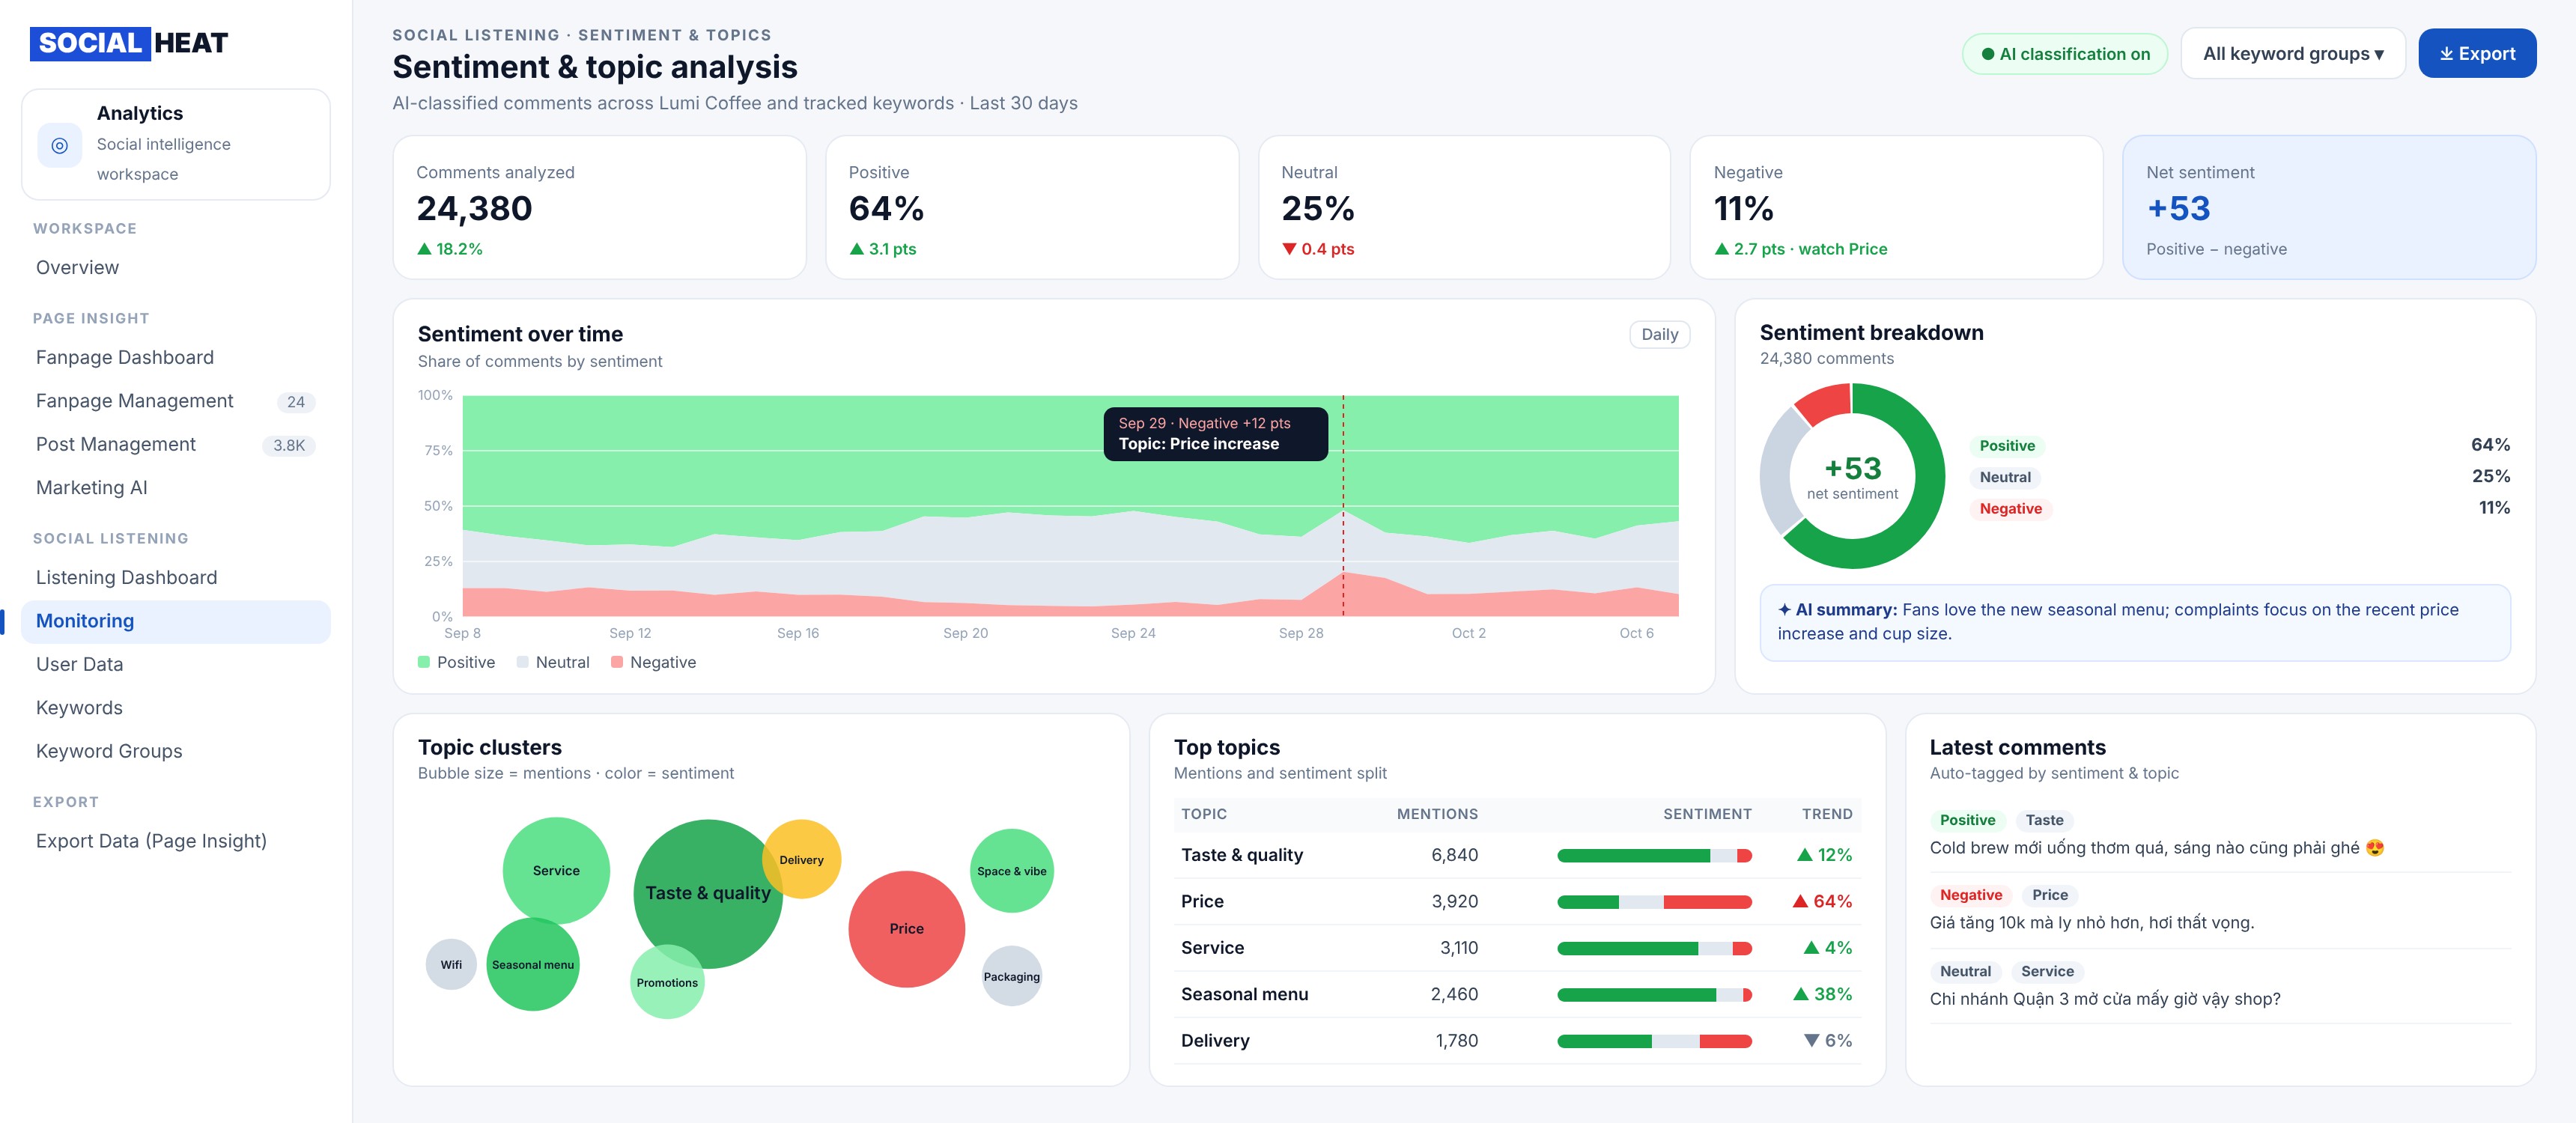Select the Promotions bubble
Viewport: 2576px width, 1123px height.
tap(667, 982)
